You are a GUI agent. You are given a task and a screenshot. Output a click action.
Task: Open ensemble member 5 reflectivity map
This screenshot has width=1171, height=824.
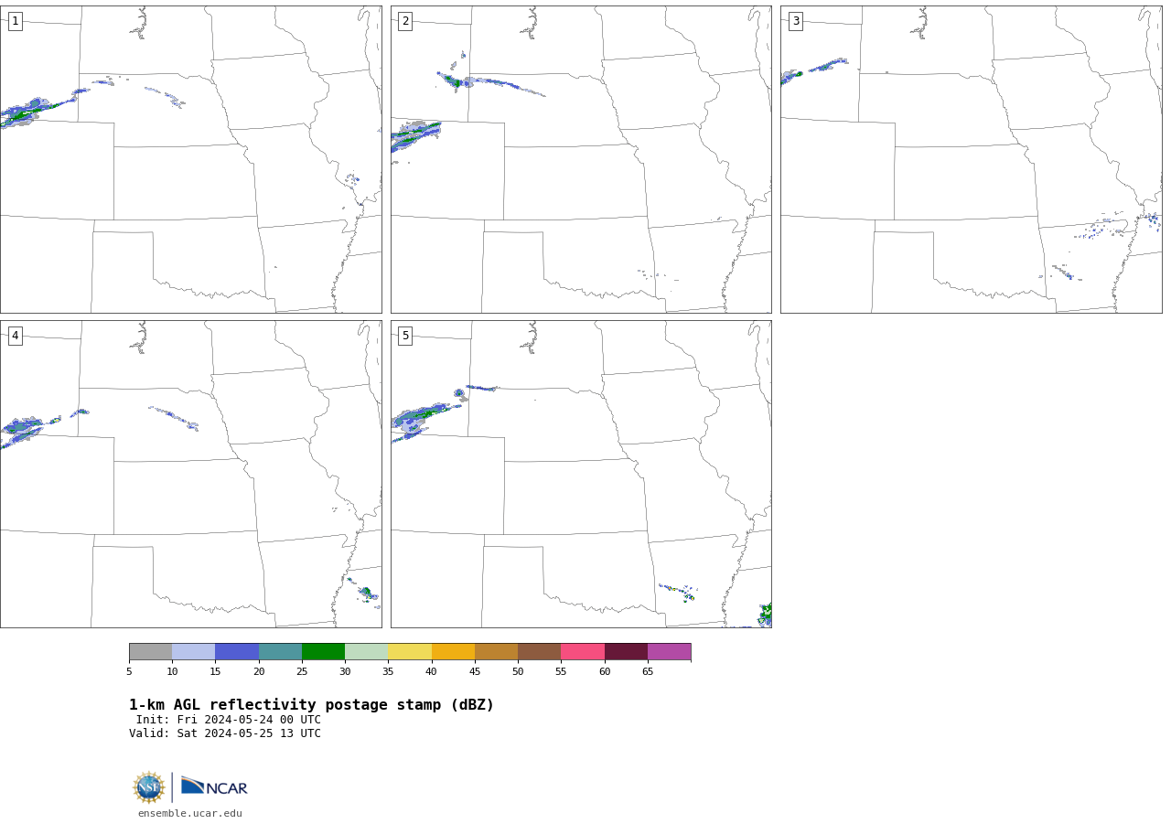pyautogui.click(x=581, y=474)
